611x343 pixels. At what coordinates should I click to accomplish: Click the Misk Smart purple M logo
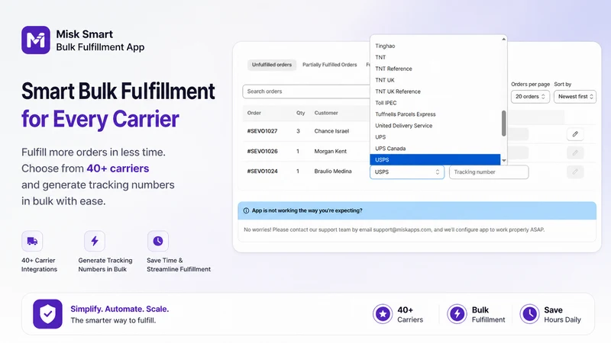tap(35, 40)
